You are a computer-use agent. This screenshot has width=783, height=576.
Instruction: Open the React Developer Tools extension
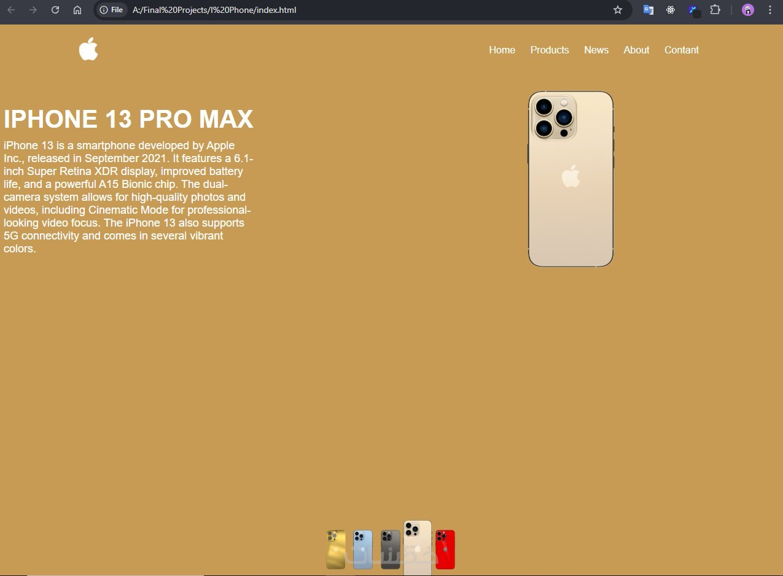click(671, 10)
